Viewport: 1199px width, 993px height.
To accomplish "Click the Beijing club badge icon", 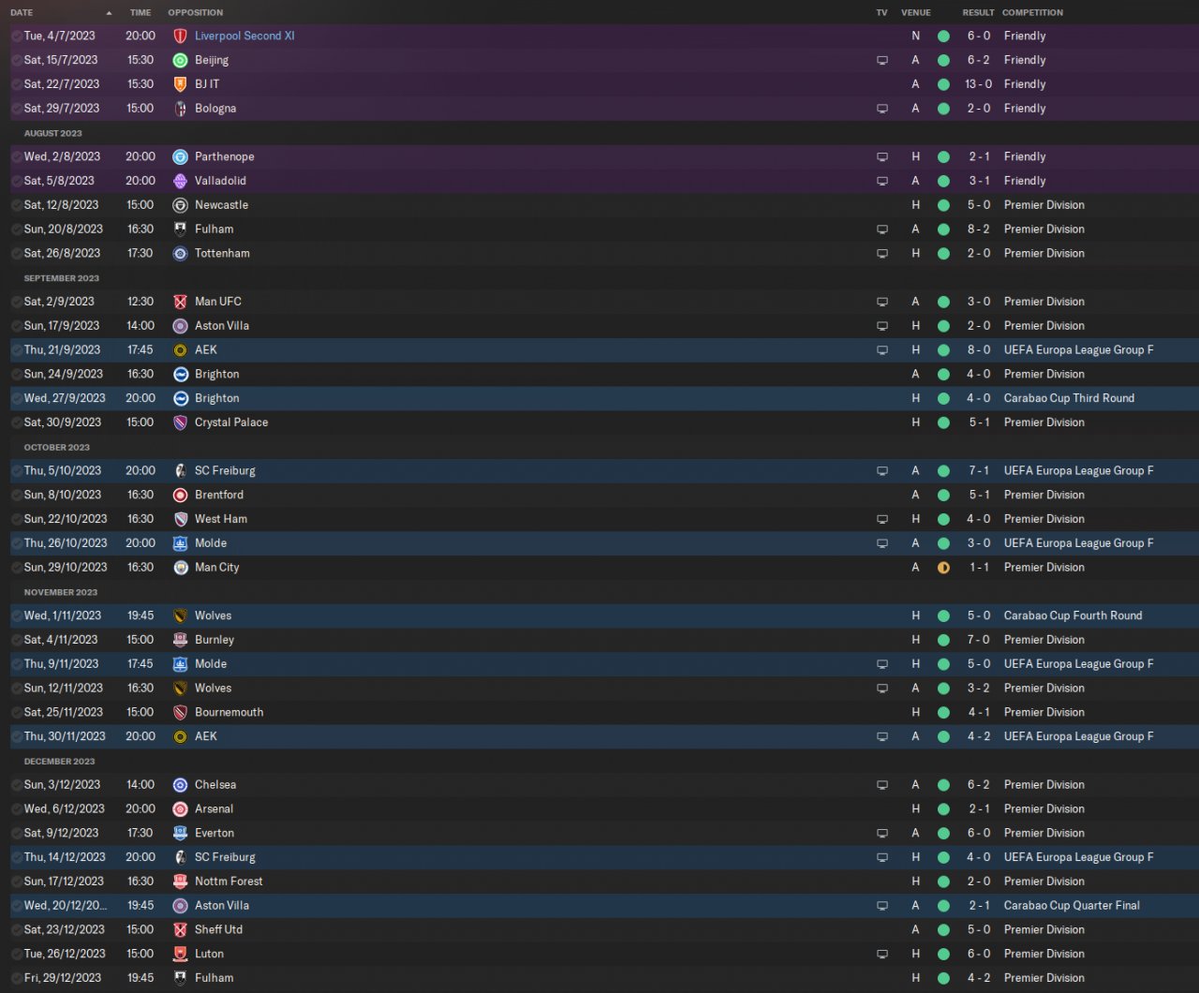I will coord(181,60).
